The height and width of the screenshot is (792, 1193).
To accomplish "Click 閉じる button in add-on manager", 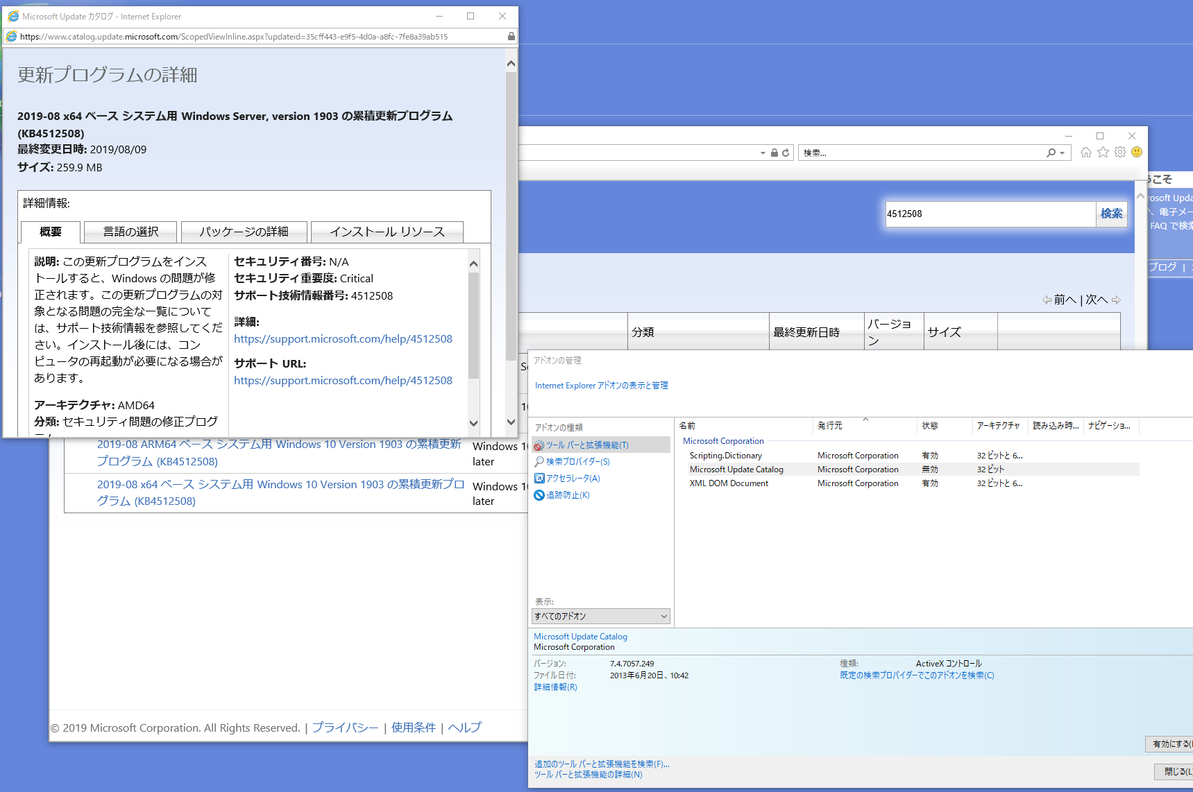I will pyautogui.click(x=1174, y=771).
